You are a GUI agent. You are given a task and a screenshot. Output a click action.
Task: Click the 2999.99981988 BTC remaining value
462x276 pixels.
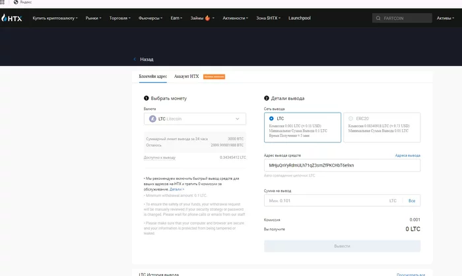[x=227, y=145]
